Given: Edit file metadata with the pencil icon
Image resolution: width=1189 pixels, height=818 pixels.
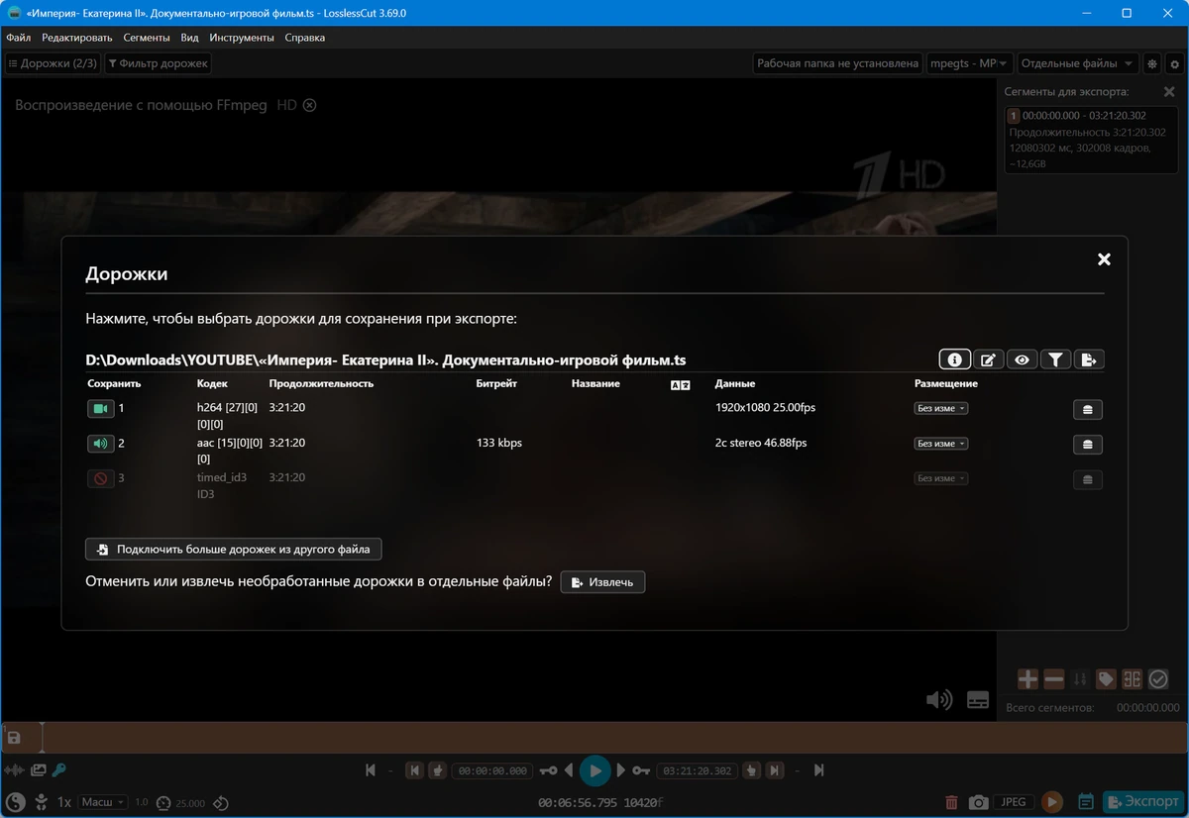Looking at the screenshot, I should pyautogui.click(x=988, y=359).
